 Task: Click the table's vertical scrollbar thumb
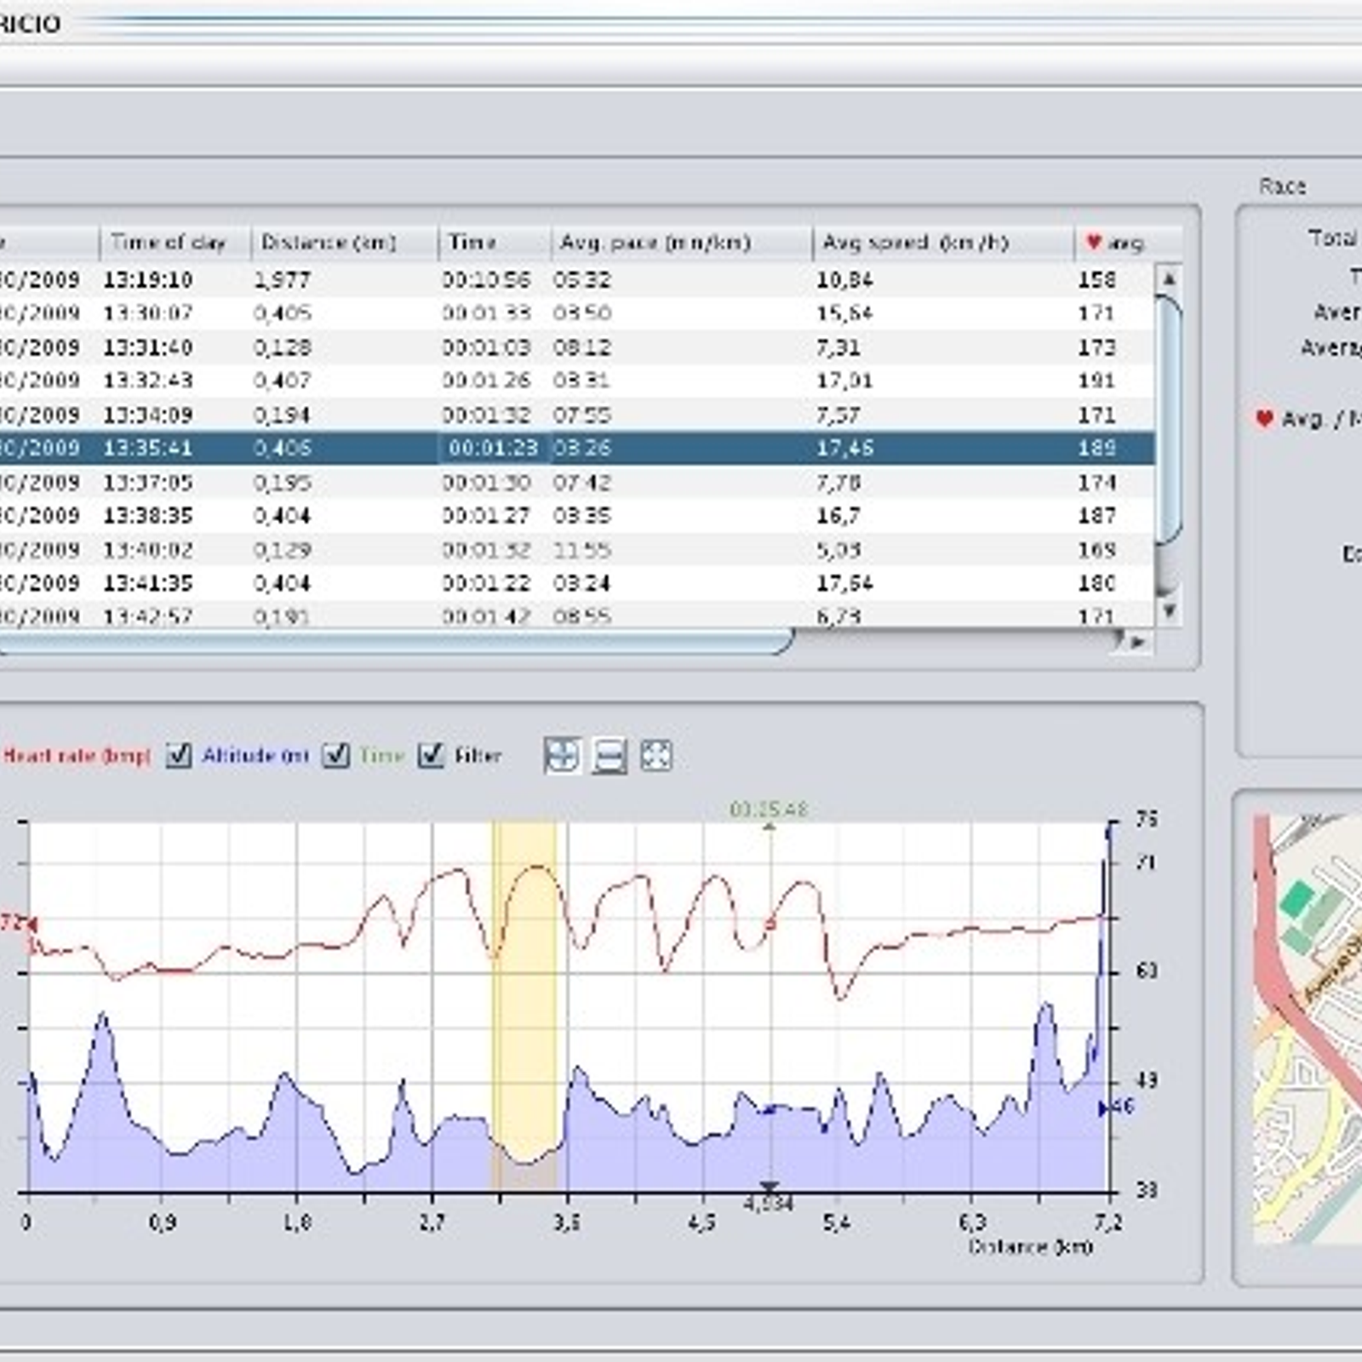tap(1169, 419)
